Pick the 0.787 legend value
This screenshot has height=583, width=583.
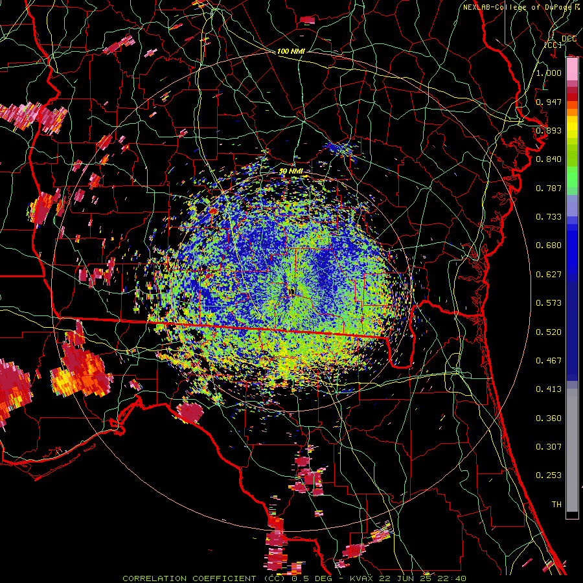coord(549,188)
